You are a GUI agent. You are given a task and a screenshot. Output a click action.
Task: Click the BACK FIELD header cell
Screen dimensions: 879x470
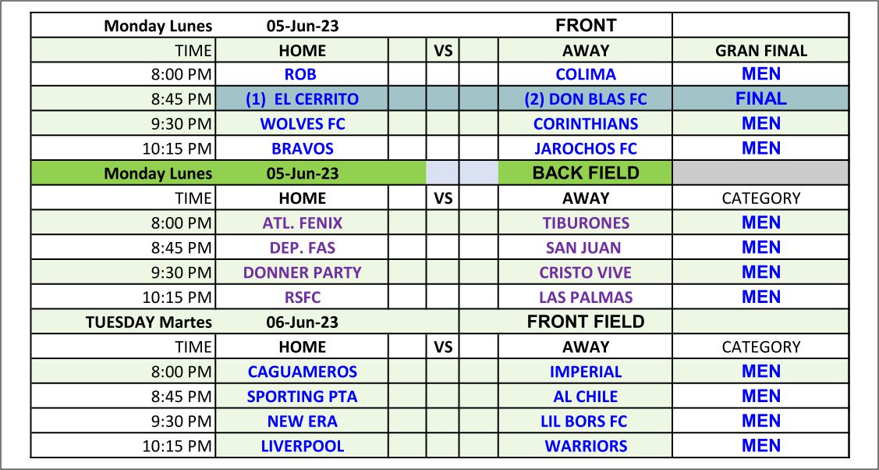585,173
